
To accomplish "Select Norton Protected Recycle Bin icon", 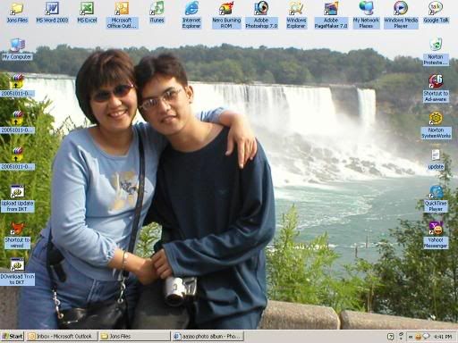I will [x=436, y=52].
